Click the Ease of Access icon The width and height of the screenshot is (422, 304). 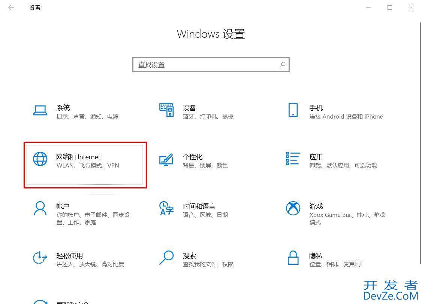point(40,258)
